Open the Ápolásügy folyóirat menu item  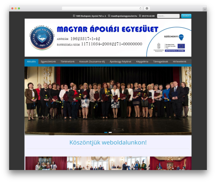(121, 61)
